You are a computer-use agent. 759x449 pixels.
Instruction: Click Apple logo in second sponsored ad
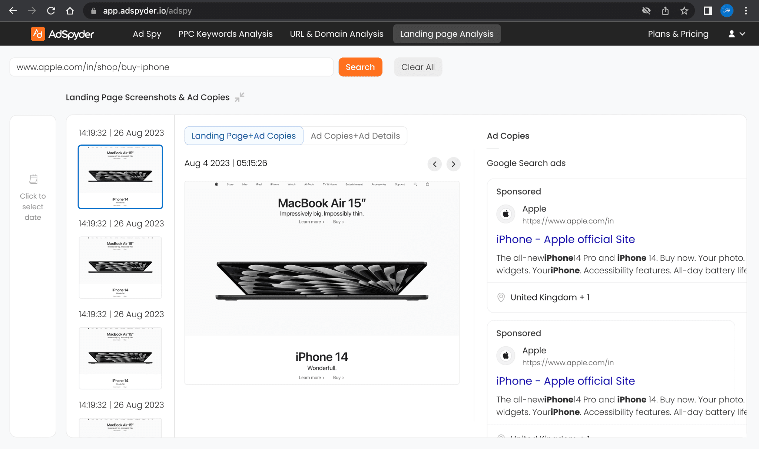(x=506, y=356)
